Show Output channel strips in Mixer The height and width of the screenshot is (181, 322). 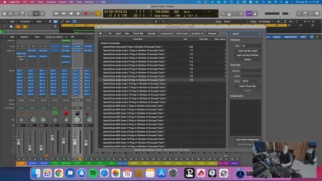[x=277, y=37]
